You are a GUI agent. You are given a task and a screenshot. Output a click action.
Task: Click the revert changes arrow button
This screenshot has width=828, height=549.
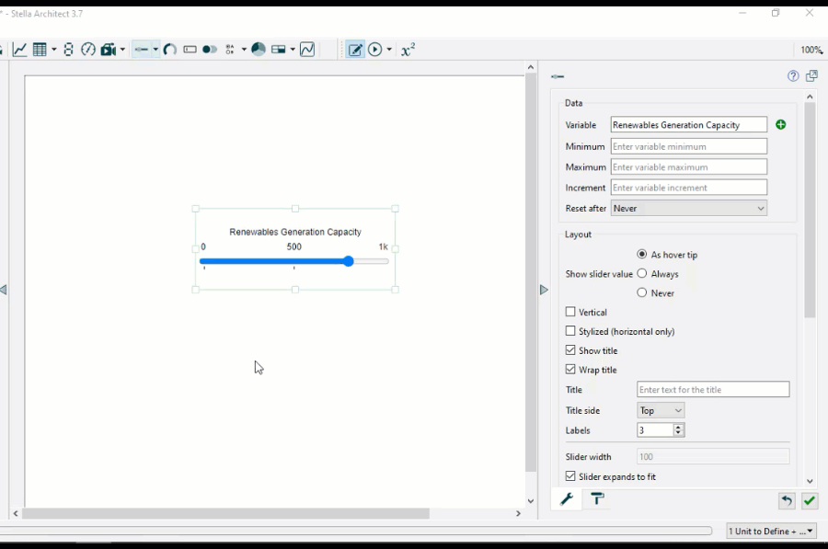click(787, 500)
